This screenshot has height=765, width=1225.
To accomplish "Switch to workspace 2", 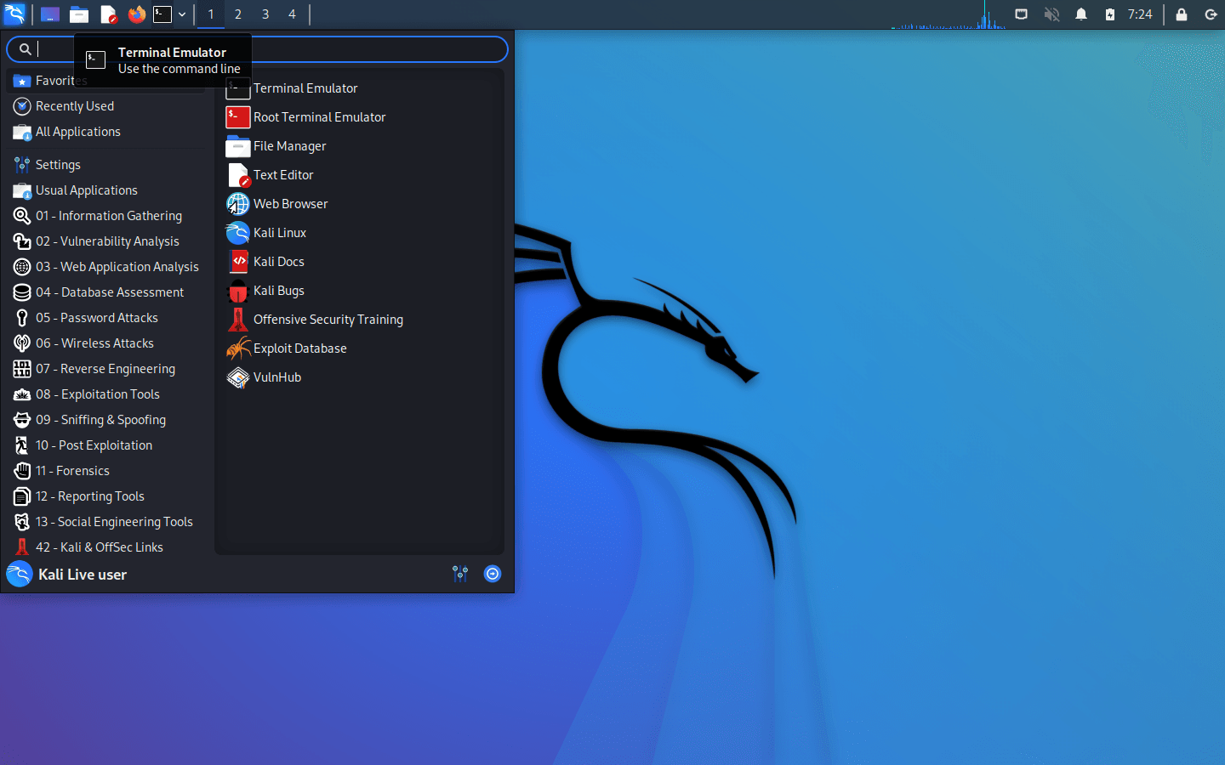I will pos(238,14).
